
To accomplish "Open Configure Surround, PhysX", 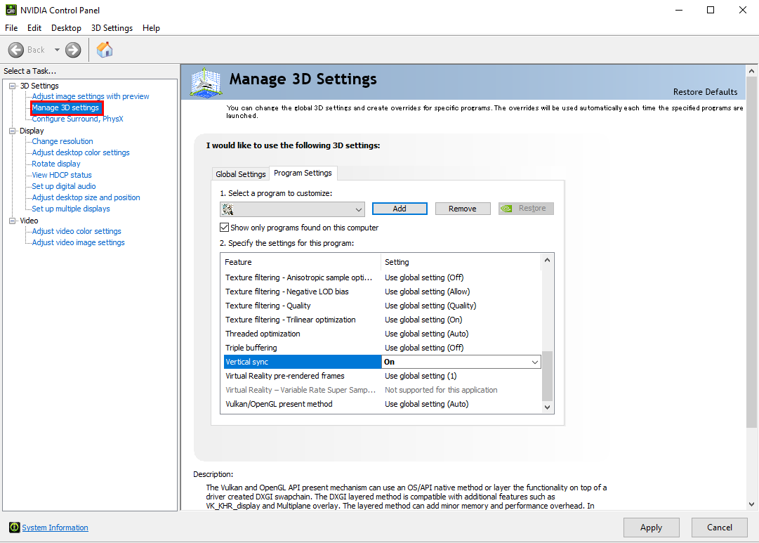I will click(x=77, y=119).
